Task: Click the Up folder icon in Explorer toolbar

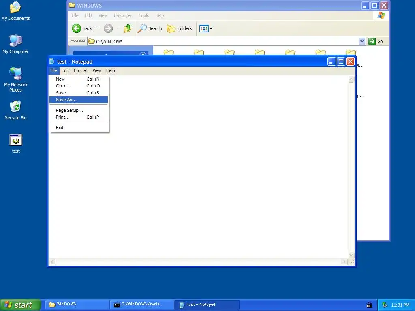Action: (x=128, y=28)
